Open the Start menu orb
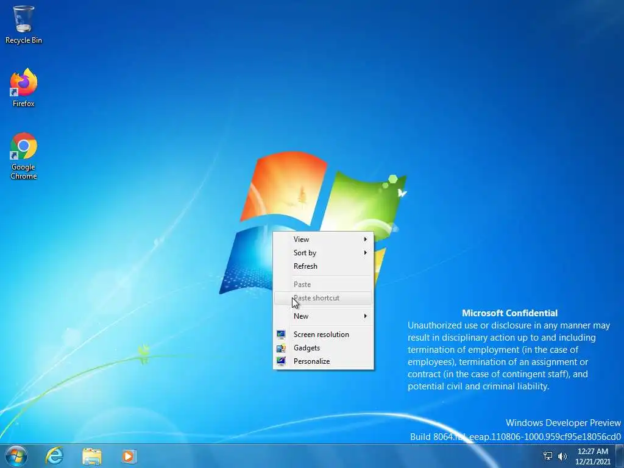 [16, 456]
